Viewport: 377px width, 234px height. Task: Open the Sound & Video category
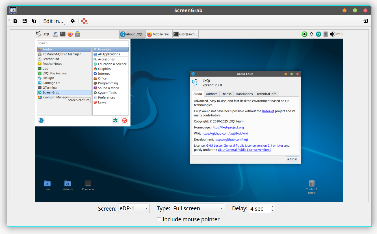point(110,88)
